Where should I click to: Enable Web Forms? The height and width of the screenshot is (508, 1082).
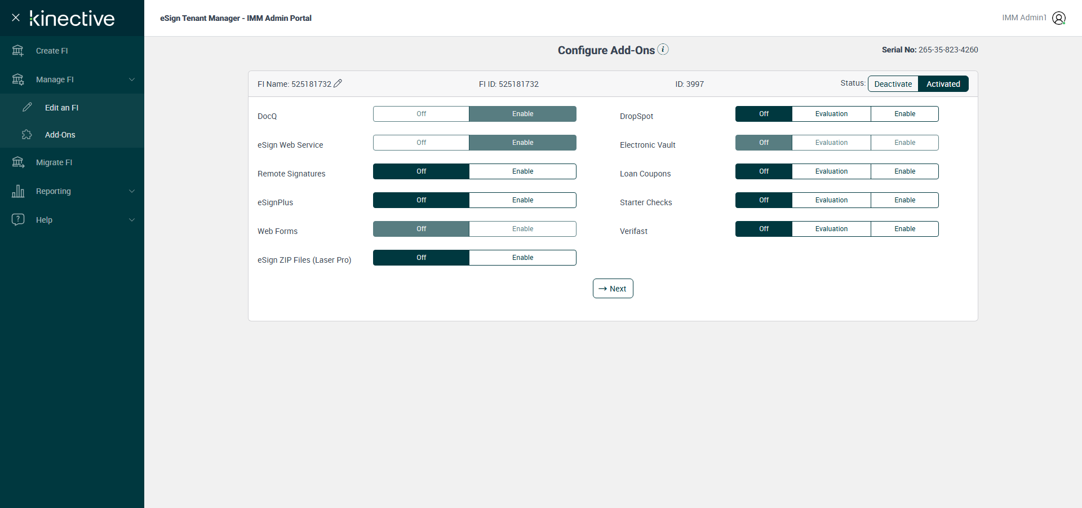click(523, 229)
